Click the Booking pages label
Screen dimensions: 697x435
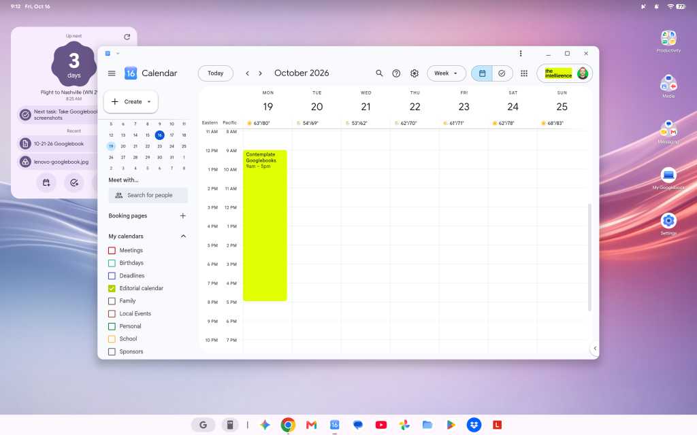[x=127, y=215]
